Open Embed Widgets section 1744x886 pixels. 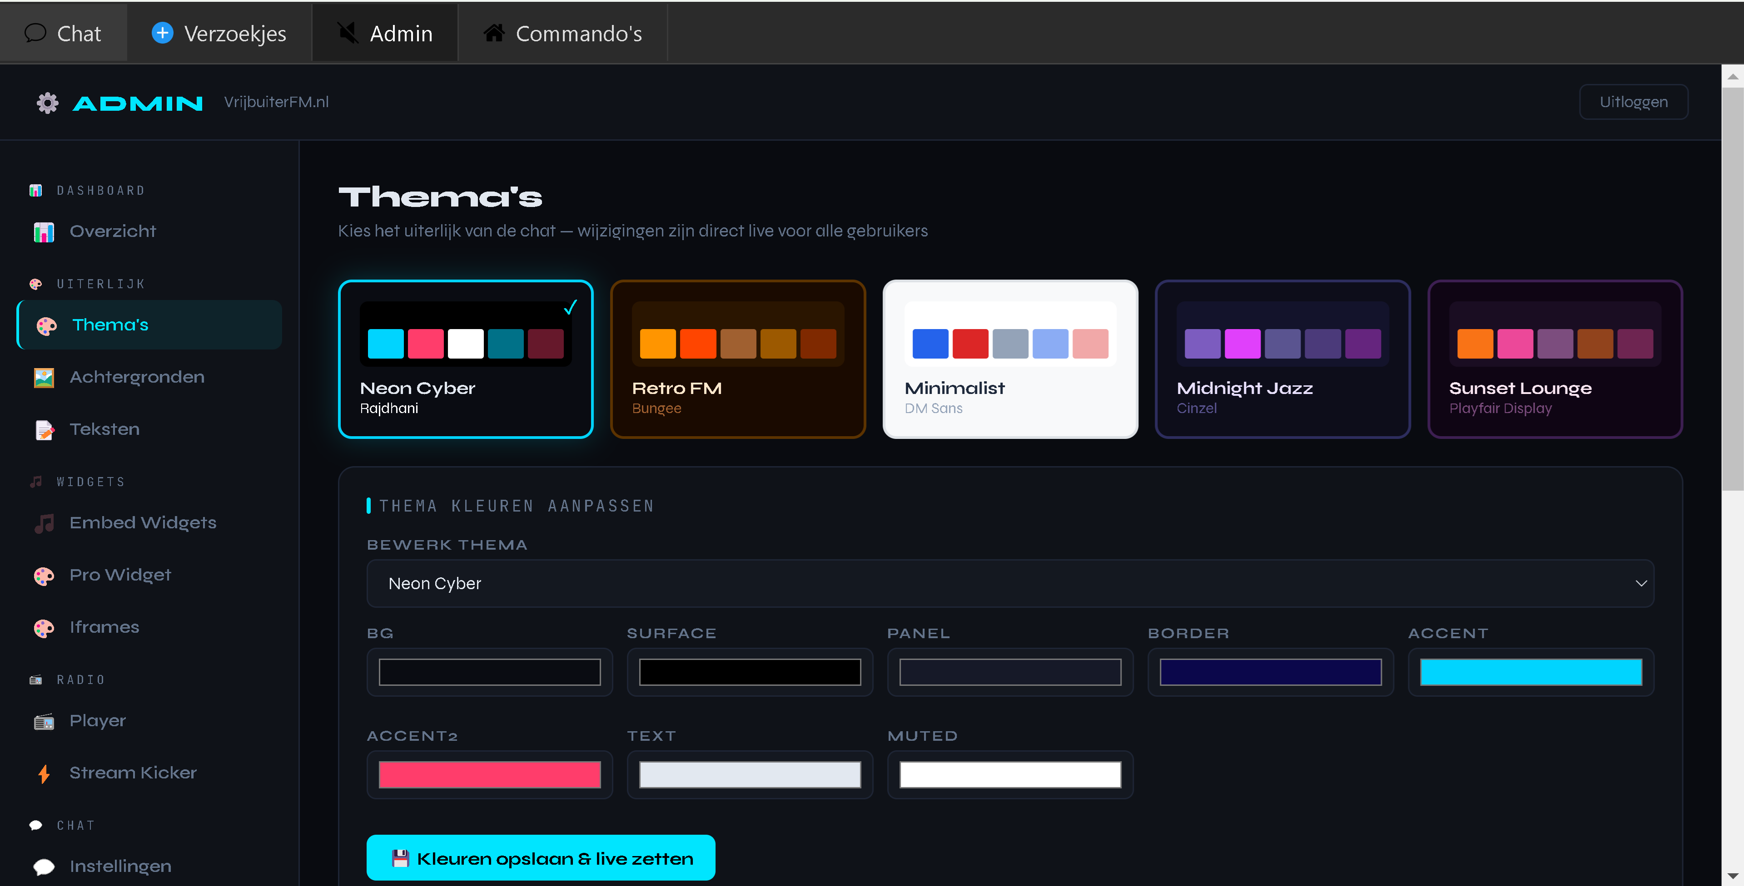point(149,523)
